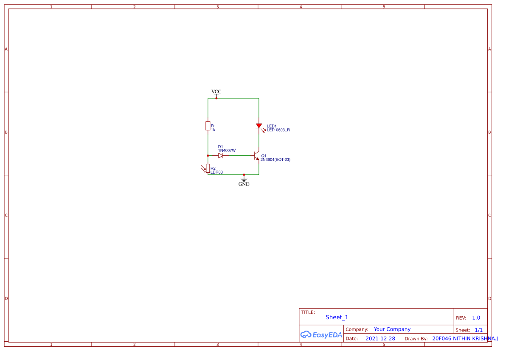Open the Sheet_1 title text

[337, 317]
